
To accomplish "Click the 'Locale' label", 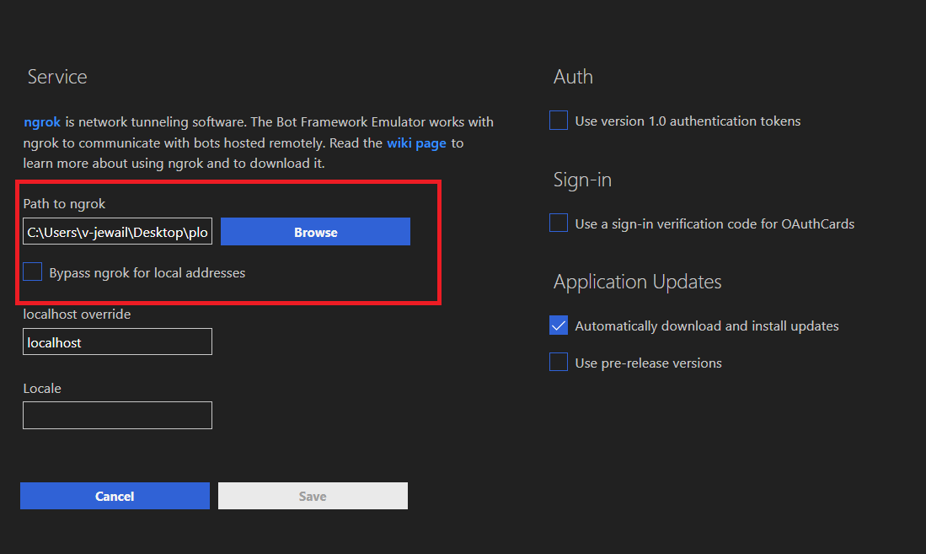I will tap(42, 389).
